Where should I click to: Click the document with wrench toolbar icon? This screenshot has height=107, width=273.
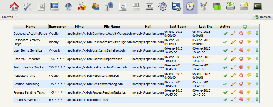click(41, 6)
